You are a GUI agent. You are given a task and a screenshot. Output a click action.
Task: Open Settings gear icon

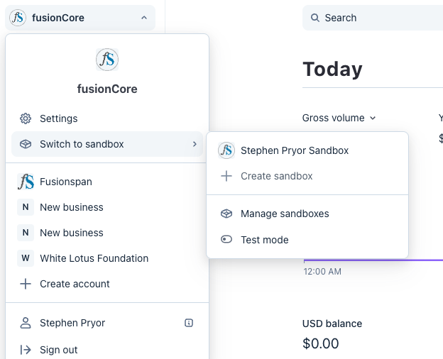pyautogui.click(x=26, y=118)
